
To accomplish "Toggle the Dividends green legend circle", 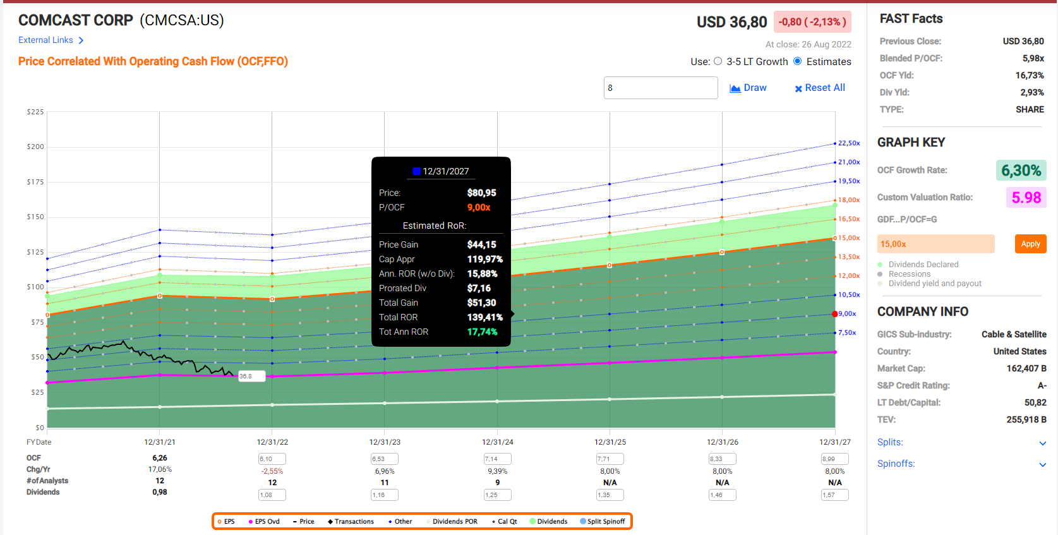I will tap(532, 522).
